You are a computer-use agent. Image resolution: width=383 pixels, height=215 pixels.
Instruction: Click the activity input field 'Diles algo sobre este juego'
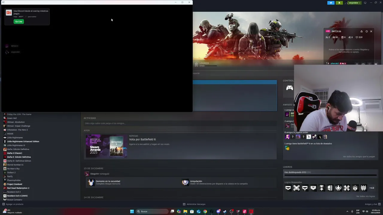pyautogui.click(x=180, y=123)
